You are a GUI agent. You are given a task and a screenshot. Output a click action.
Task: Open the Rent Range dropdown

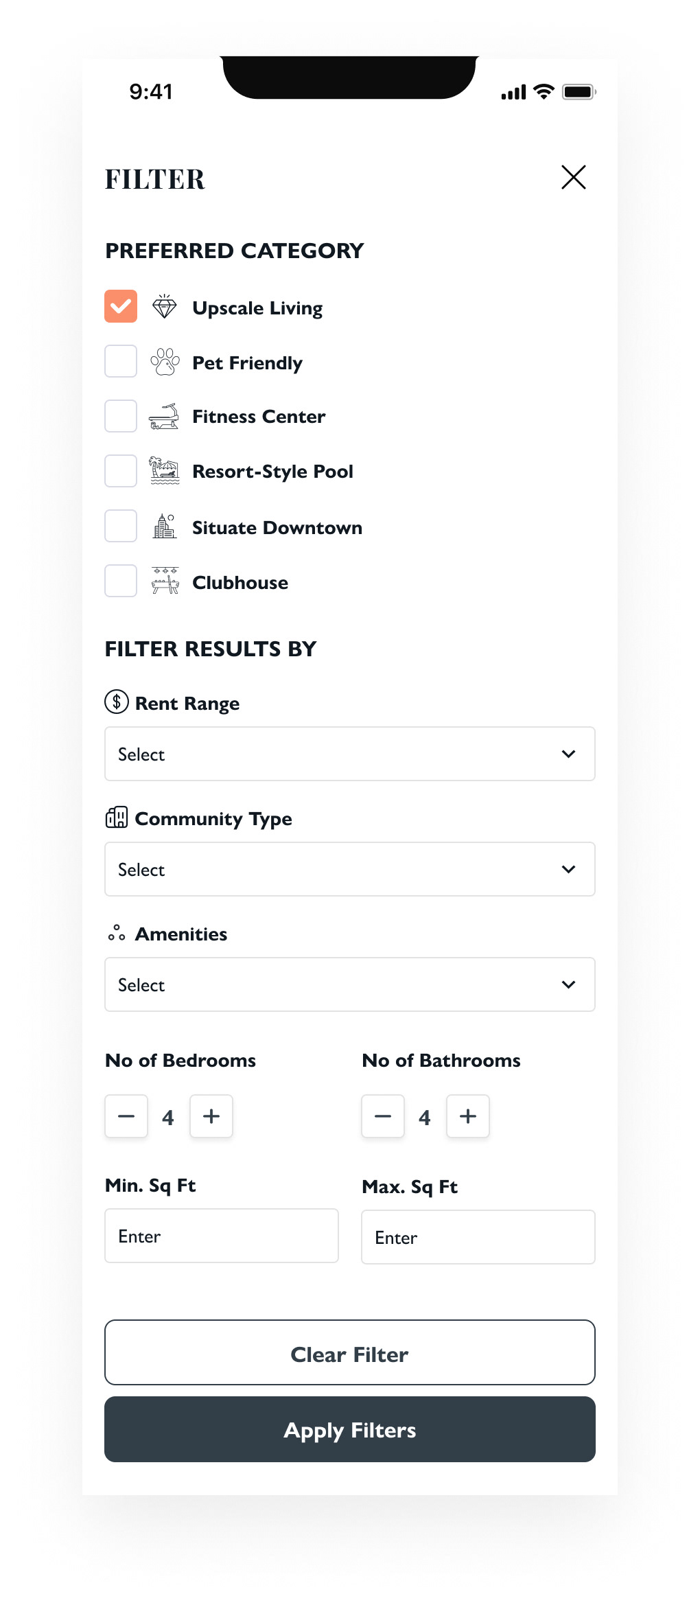(x=349, y=754)
